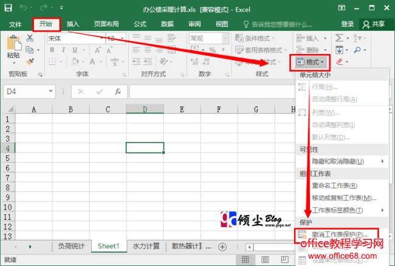Switch to the 审阅 tab
The image size is (395, 266).
[x=194, y=24]
